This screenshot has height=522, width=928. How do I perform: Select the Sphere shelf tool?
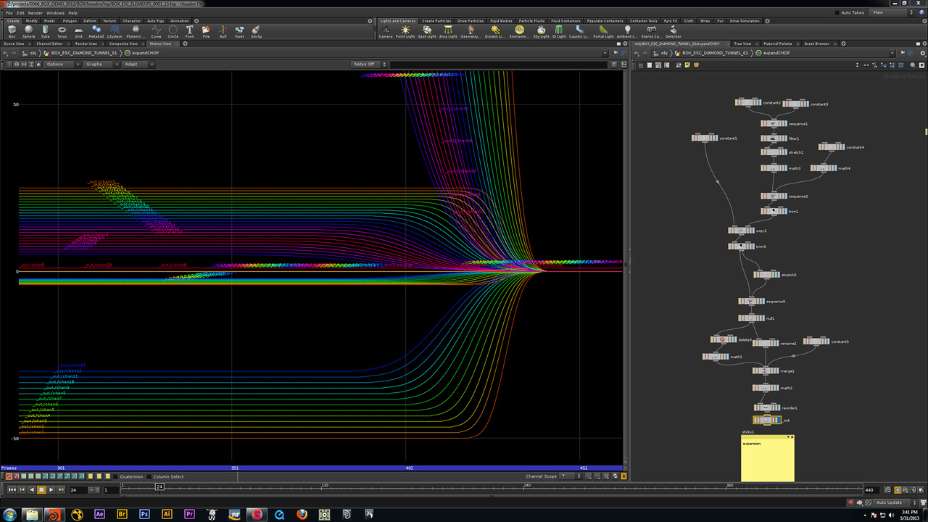(28, 30)
